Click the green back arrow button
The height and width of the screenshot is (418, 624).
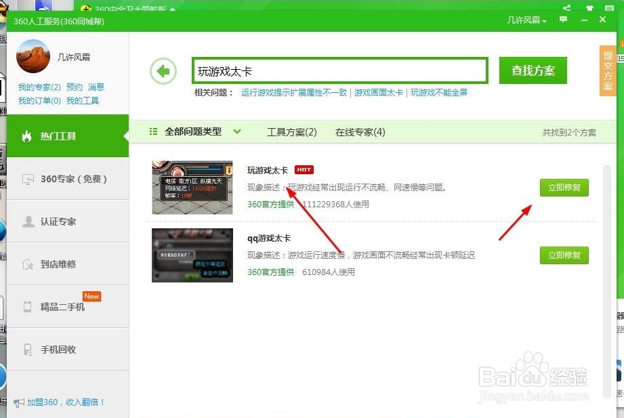163,70
